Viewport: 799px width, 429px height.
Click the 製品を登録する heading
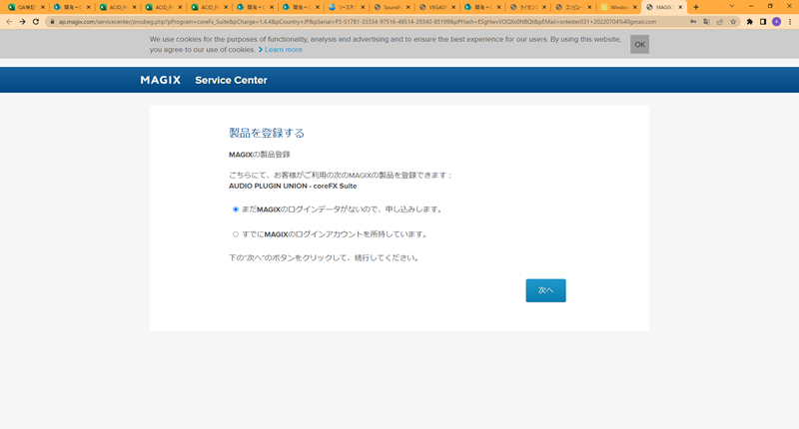pyautogui.click(x=267, y=133)
